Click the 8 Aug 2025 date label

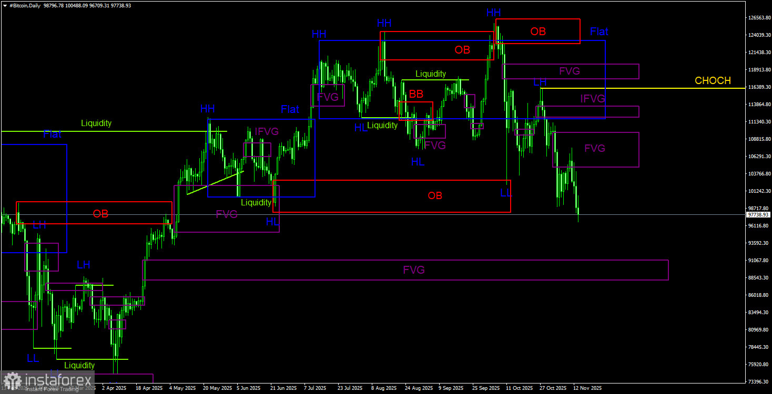384,389
